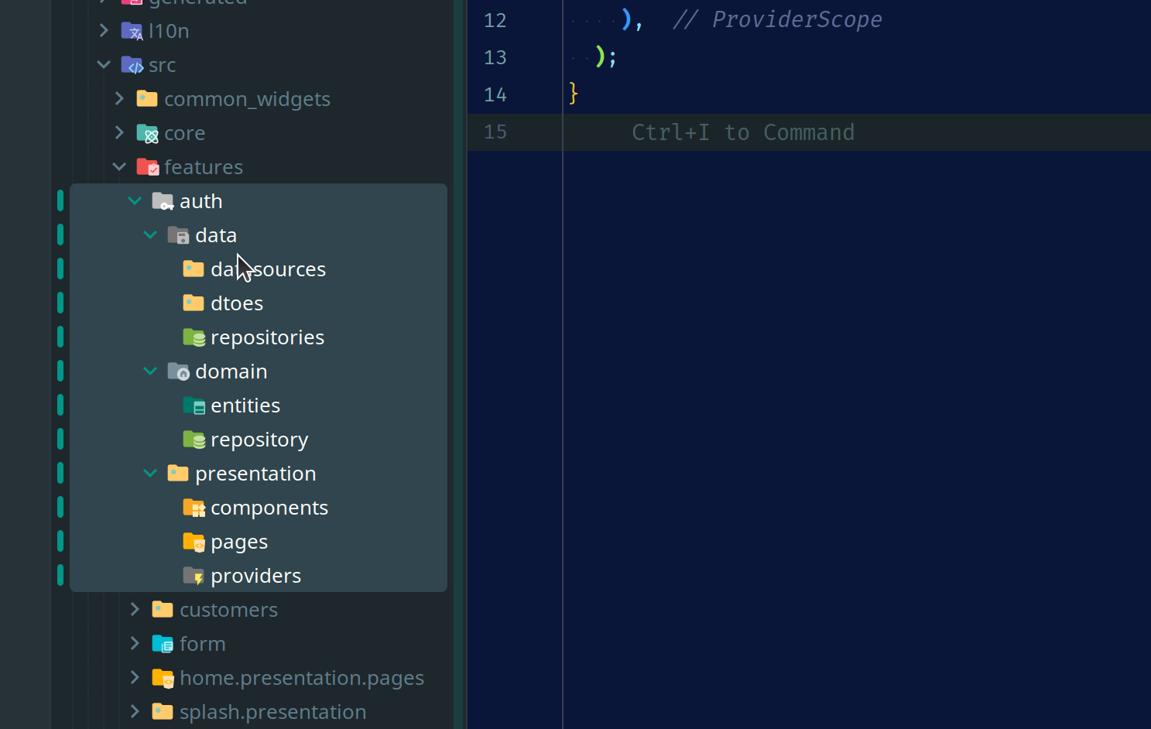The width and height of the screenshot is (1151, 729).
Task: Click the src source folder icon
Action: (132, 64)
